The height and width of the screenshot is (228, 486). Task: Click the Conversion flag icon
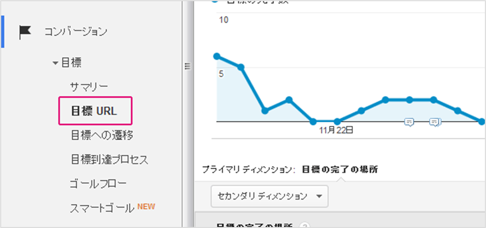coord(25,31)
